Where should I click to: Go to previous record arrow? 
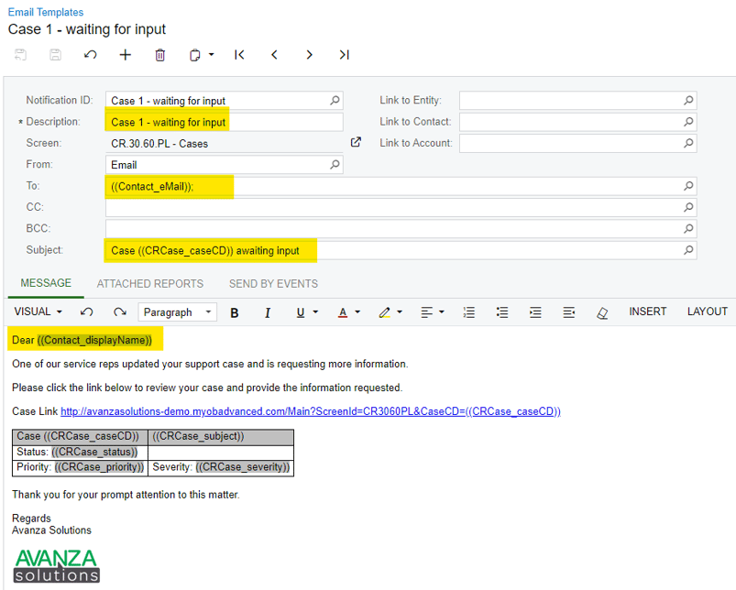274,55
